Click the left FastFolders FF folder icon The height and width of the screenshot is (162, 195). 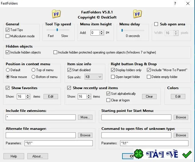click(x=56, y=14)
